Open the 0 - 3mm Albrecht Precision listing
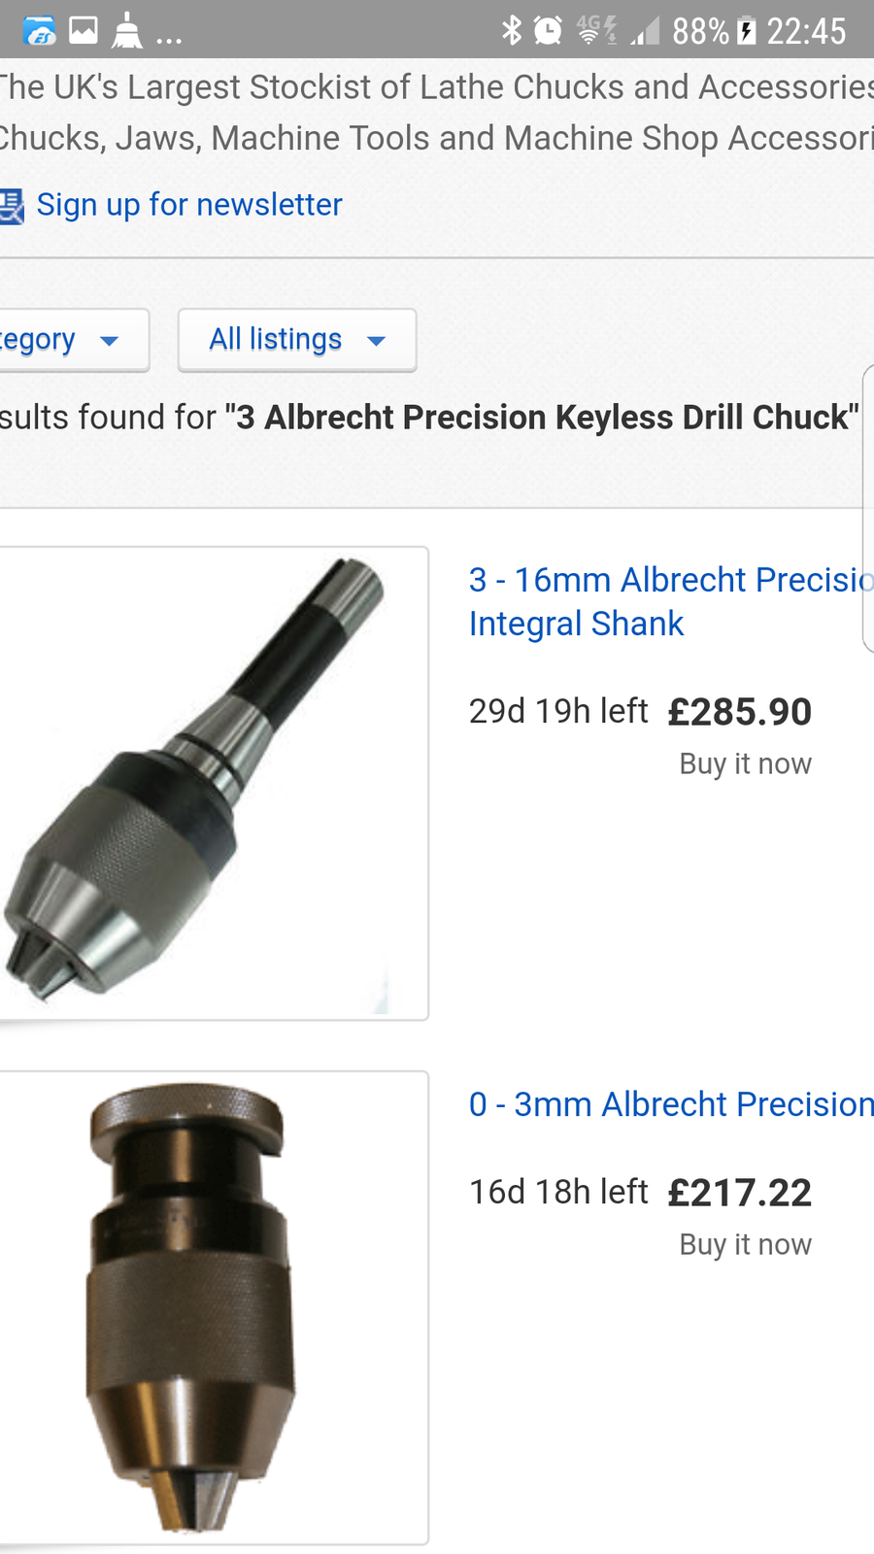Image resolution: width=874 pixels, height=1554 pixels. point(671,1104)
